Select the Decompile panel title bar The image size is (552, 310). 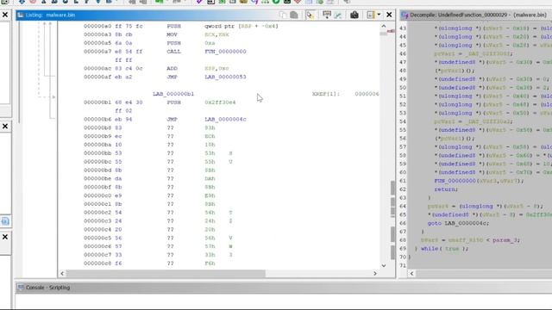(x=476, y=15)
